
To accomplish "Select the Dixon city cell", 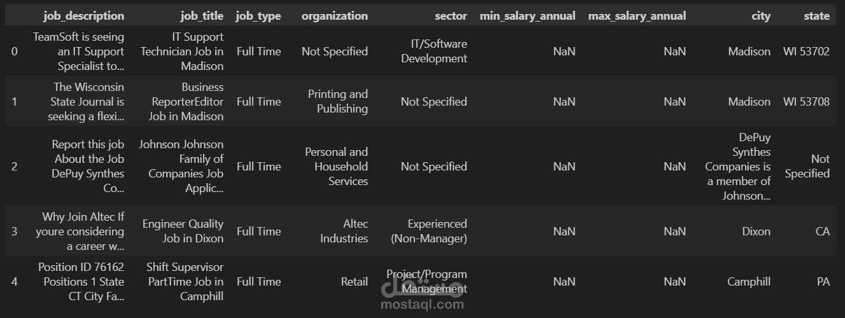I will [756, 232].
